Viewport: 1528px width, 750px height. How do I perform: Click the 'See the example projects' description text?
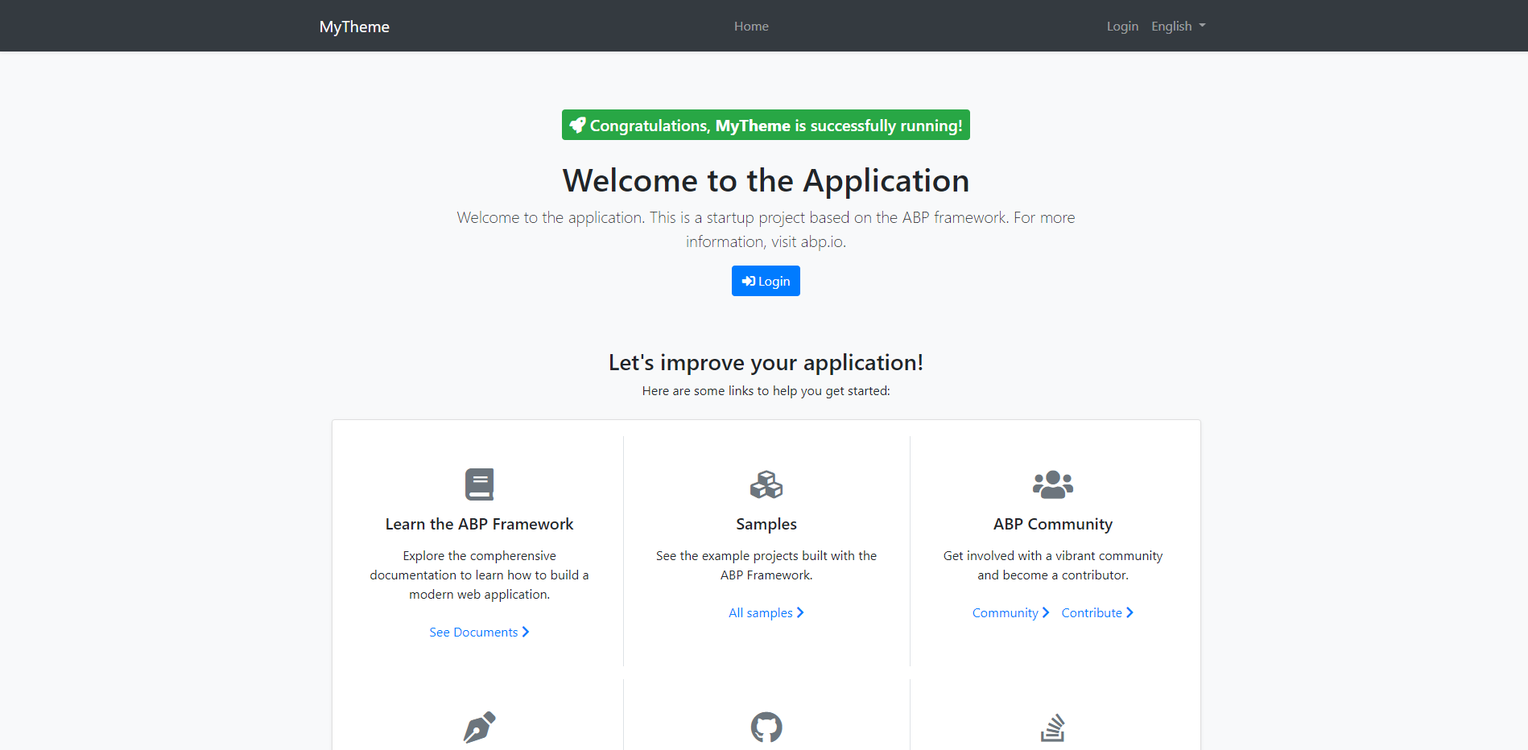(x=766, y=566)
